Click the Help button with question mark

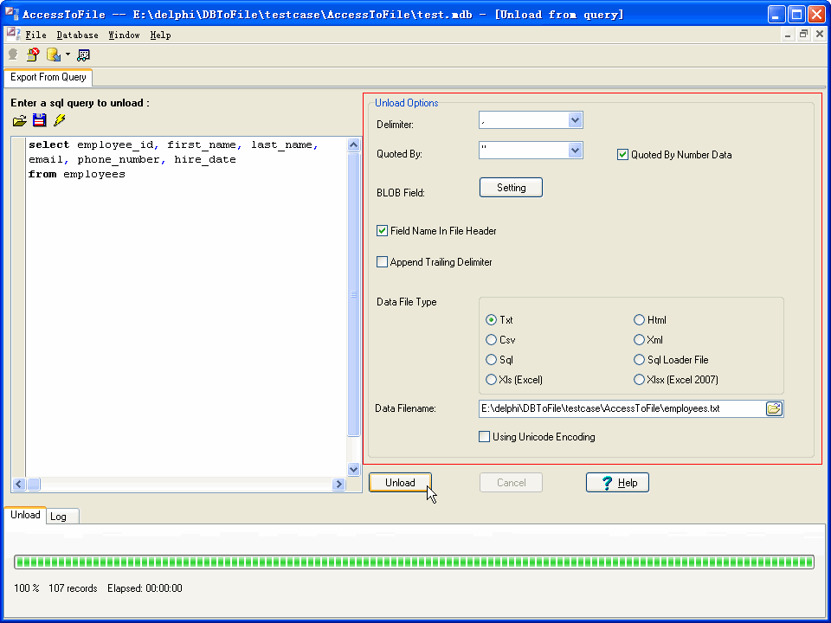617,483
